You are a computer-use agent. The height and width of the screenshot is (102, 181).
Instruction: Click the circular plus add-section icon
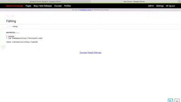coord(3,47)
